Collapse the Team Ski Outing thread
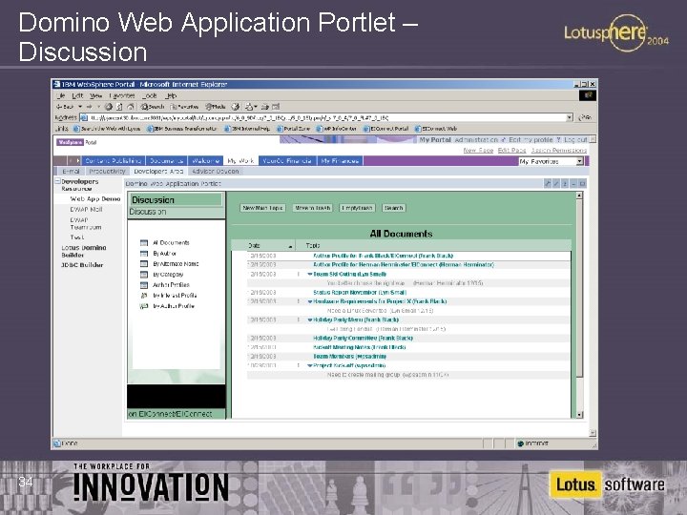 click(x=310, y=274)
